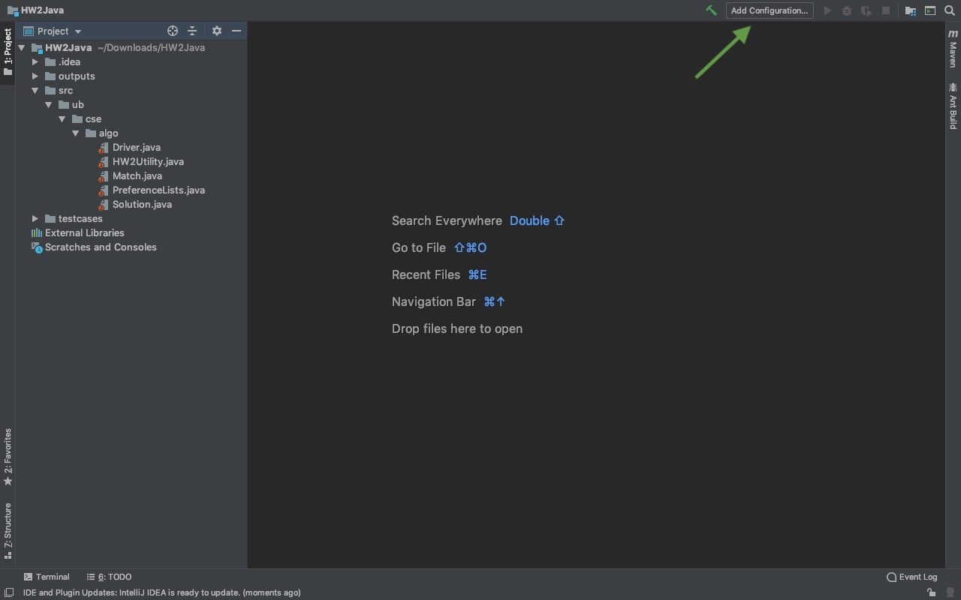Select Solution.java file
Image resolution: width=961 pixels, height=600 pixels.
point(142,204)
